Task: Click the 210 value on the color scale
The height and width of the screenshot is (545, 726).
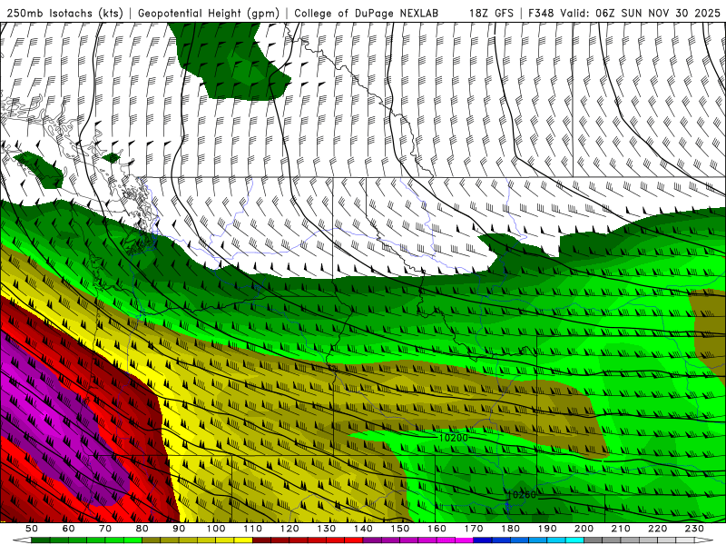Action: [621, 529]
